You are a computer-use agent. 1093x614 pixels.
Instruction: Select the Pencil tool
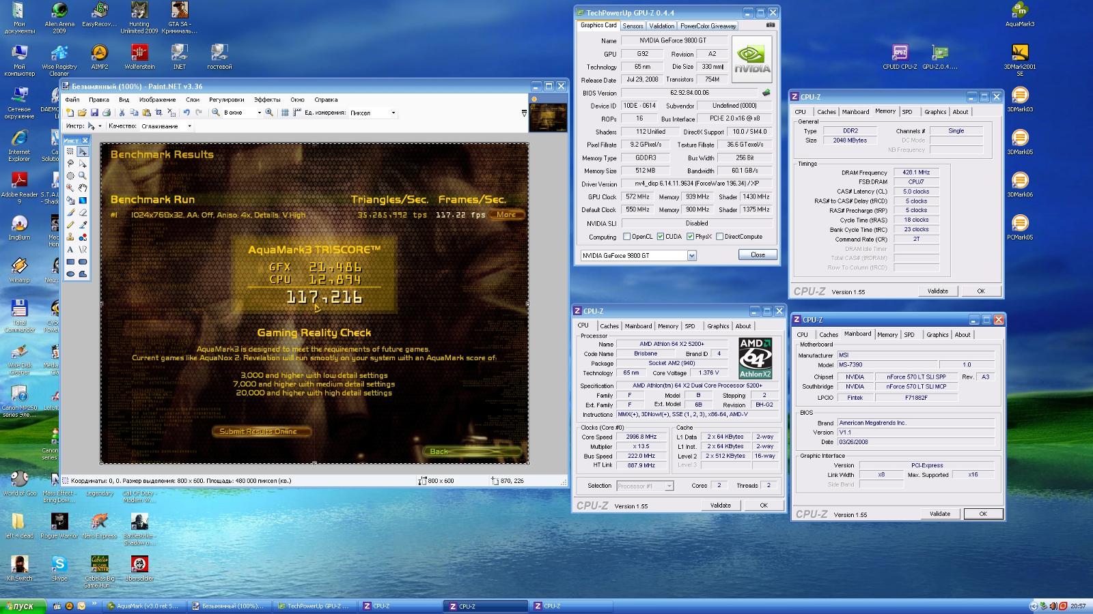(70, 224)
